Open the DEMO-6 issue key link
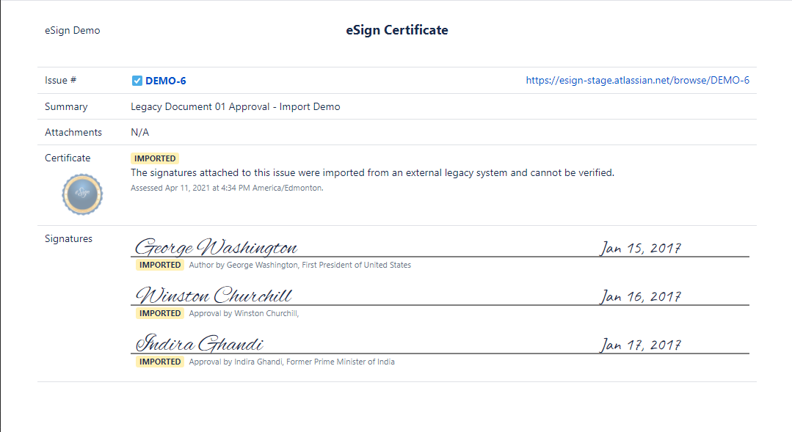 point(165,81)
